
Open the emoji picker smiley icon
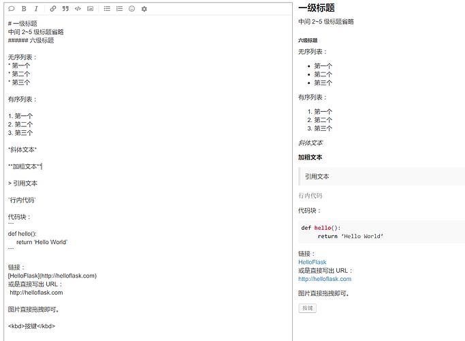(131, 9)
